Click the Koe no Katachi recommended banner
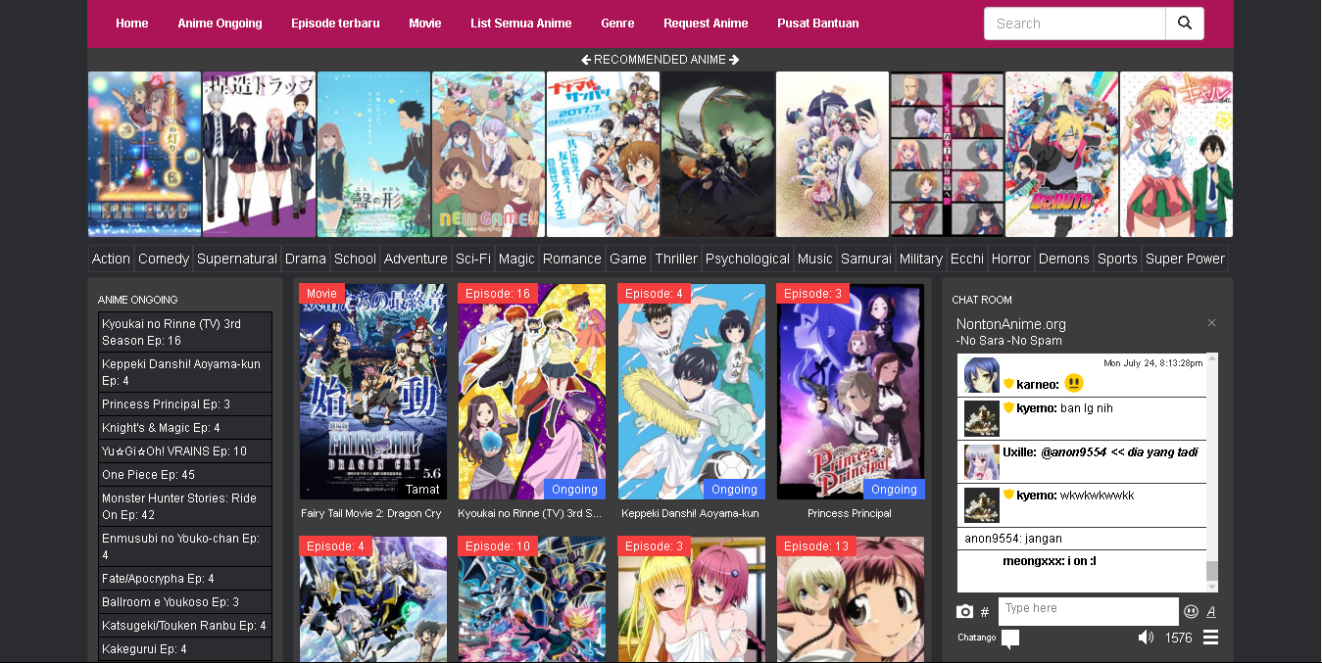1322x663 pixels. tap(373, 154)
